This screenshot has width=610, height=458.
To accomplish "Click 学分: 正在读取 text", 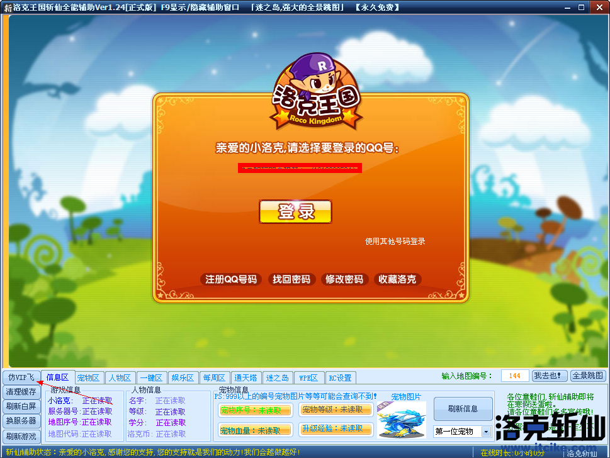I will coord(157,423).
